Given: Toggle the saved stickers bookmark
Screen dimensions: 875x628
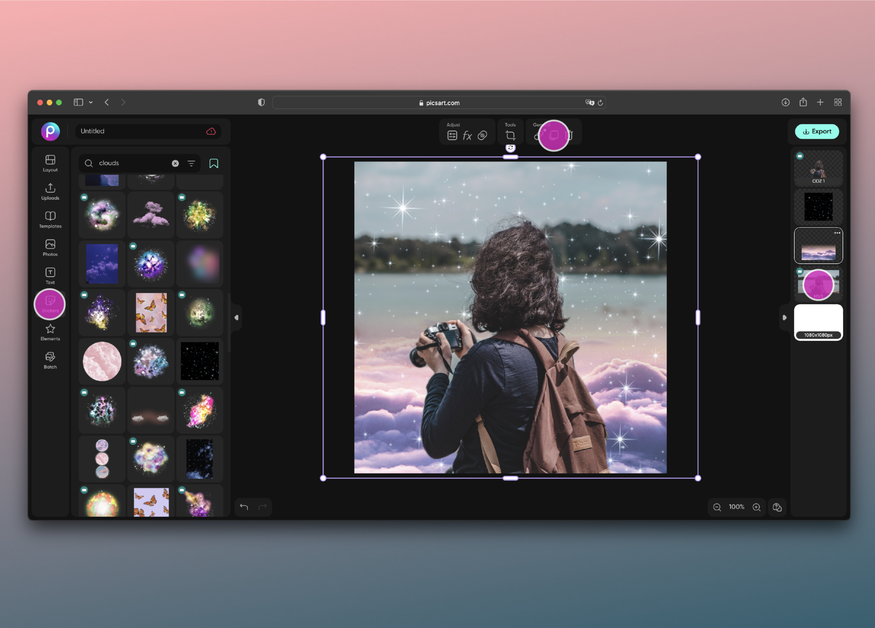Looking at the screenshot, I should 214,163.
